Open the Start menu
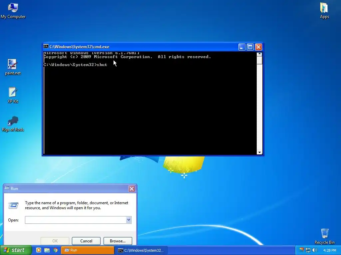 pos(16,250)
